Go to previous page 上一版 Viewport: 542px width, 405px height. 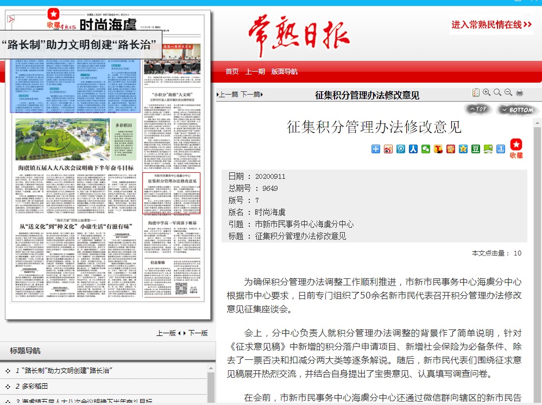pos(167,333)
